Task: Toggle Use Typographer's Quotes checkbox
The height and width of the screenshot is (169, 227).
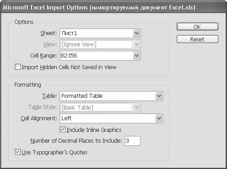Action: point(17,152)
